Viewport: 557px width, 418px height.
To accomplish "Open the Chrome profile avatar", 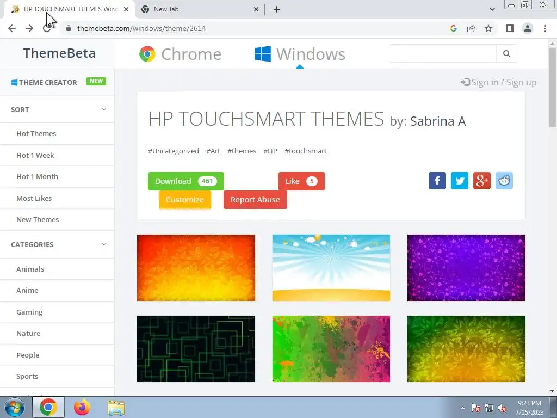I will [528, 28].
